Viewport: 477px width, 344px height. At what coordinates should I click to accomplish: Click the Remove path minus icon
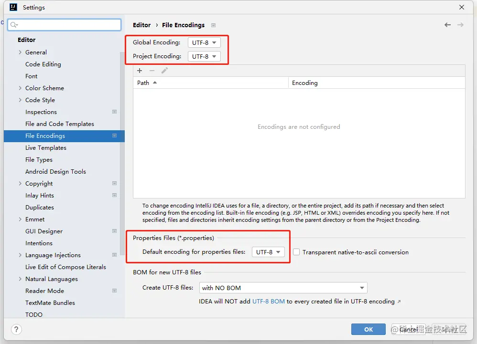point(152,71)
